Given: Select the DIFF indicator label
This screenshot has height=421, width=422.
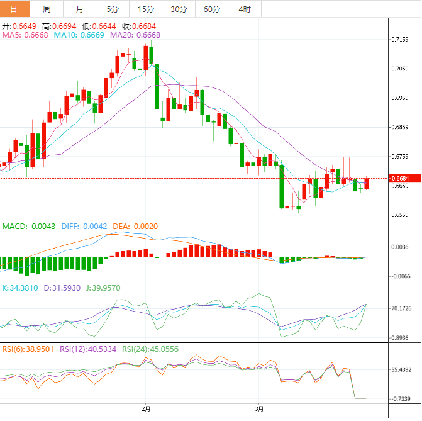Looking at the screenshot, I should coord(84,226).
